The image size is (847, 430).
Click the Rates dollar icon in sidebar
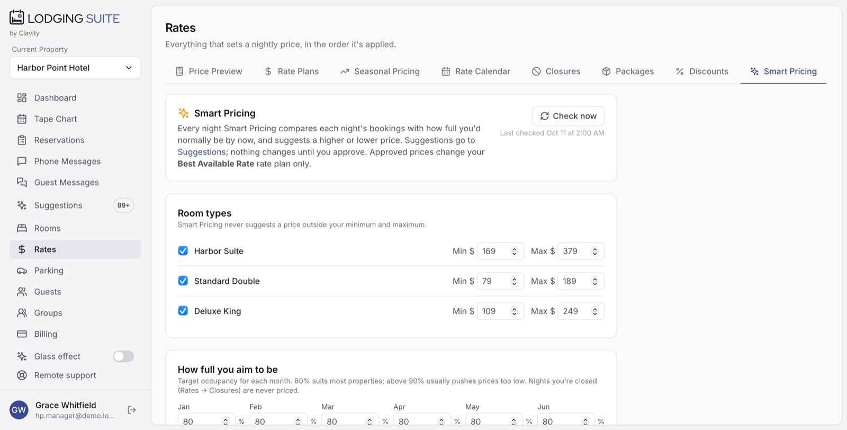click(22, 249)
